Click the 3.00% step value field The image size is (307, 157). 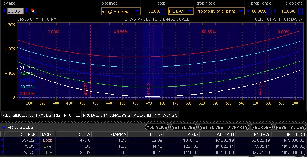coord(154,11)
